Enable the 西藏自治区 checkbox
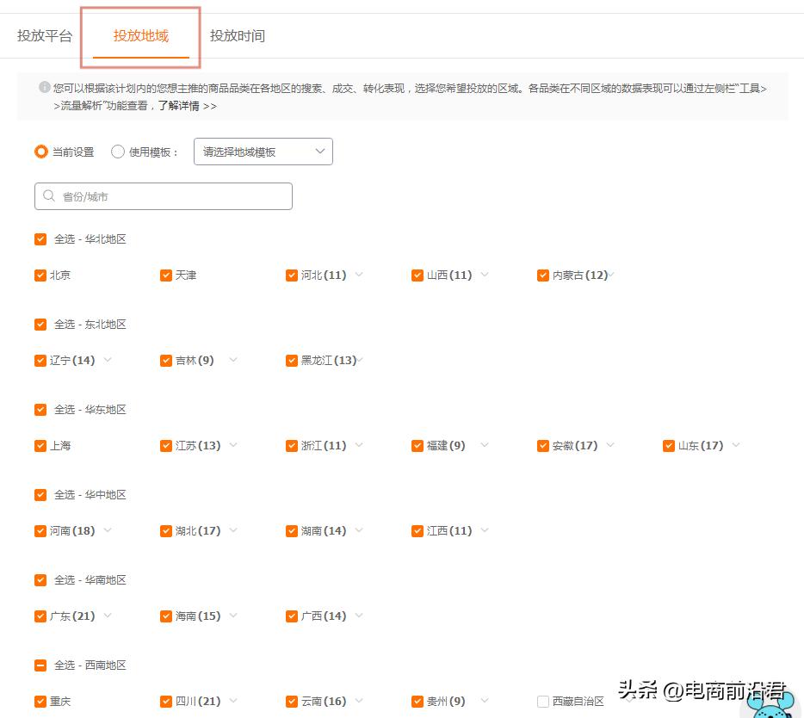This screenshot has height=718, width=804. pyautogui.click(x=542, y=701)
